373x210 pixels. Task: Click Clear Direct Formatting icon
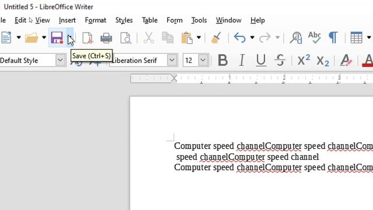click(x=346, y=60)
